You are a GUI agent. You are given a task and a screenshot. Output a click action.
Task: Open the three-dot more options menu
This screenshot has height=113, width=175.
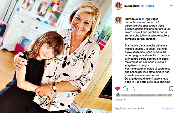click(x=171, y=6)
